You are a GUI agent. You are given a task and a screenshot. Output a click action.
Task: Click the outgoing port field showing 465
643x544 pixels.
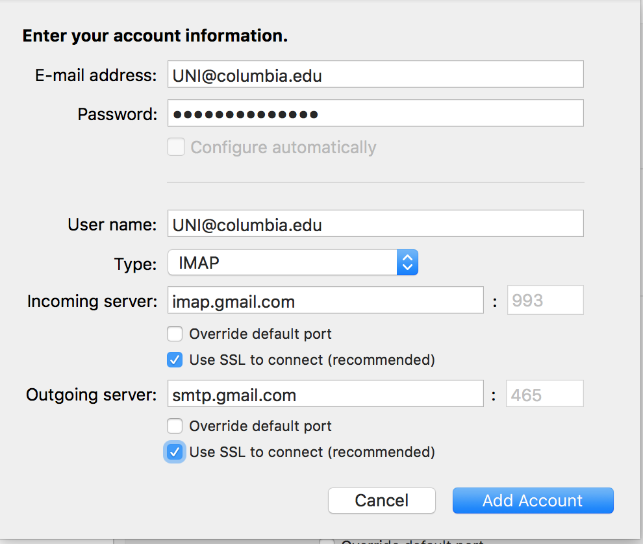[x=544, y=393]
